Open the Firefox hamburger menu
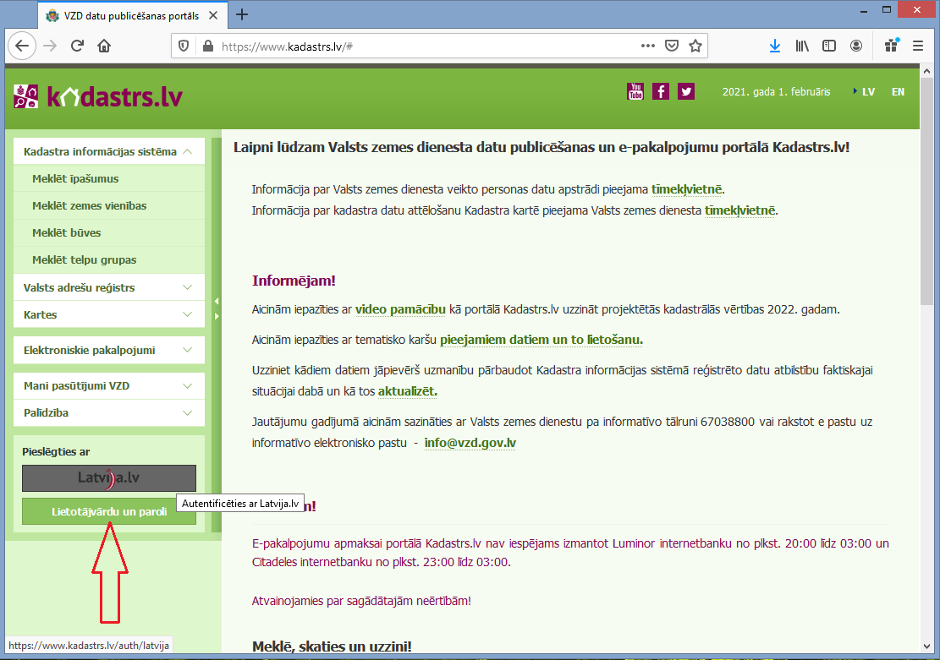Screen dimensions: 940x660 (917, 46)
